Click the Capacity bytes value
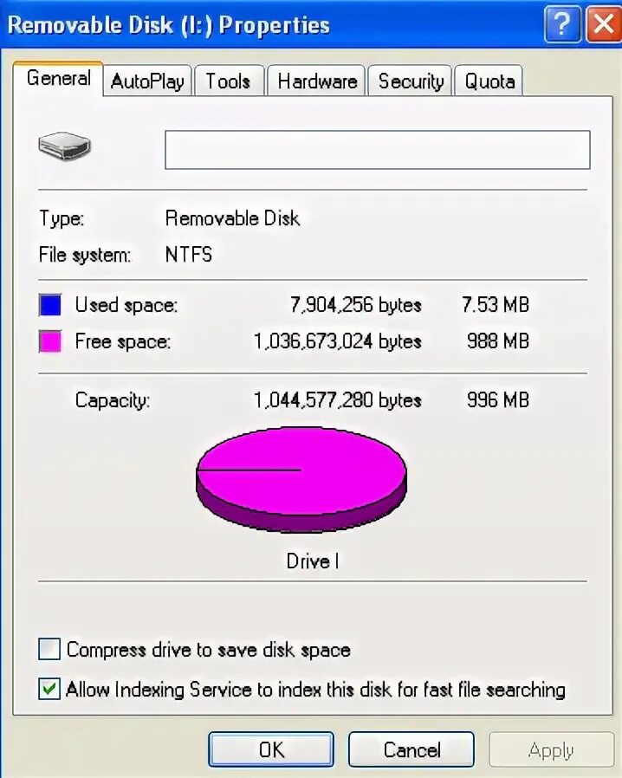The image size is (622, 778). point(337,400)
